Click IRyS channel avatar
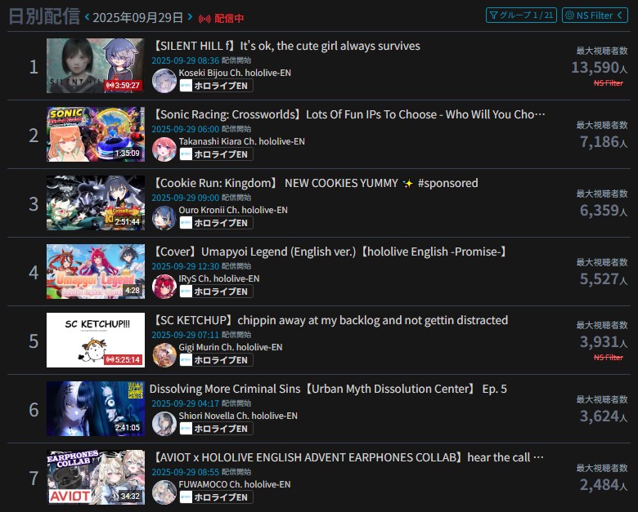This screenshot has width=638, height=512. pyautogui.click(x=164, y=287)
